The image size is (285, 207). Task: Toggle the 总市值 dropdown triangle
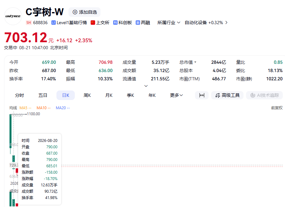(x=195, y=62)
